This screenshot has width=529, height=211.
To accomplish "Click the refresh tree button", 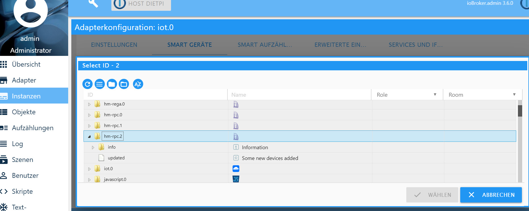I will point(88,84).
